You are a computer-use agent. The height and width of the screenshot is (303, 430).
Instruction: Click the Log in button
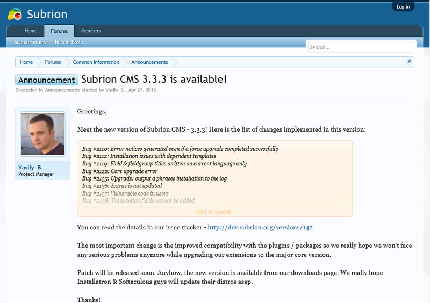pos(403,6)
